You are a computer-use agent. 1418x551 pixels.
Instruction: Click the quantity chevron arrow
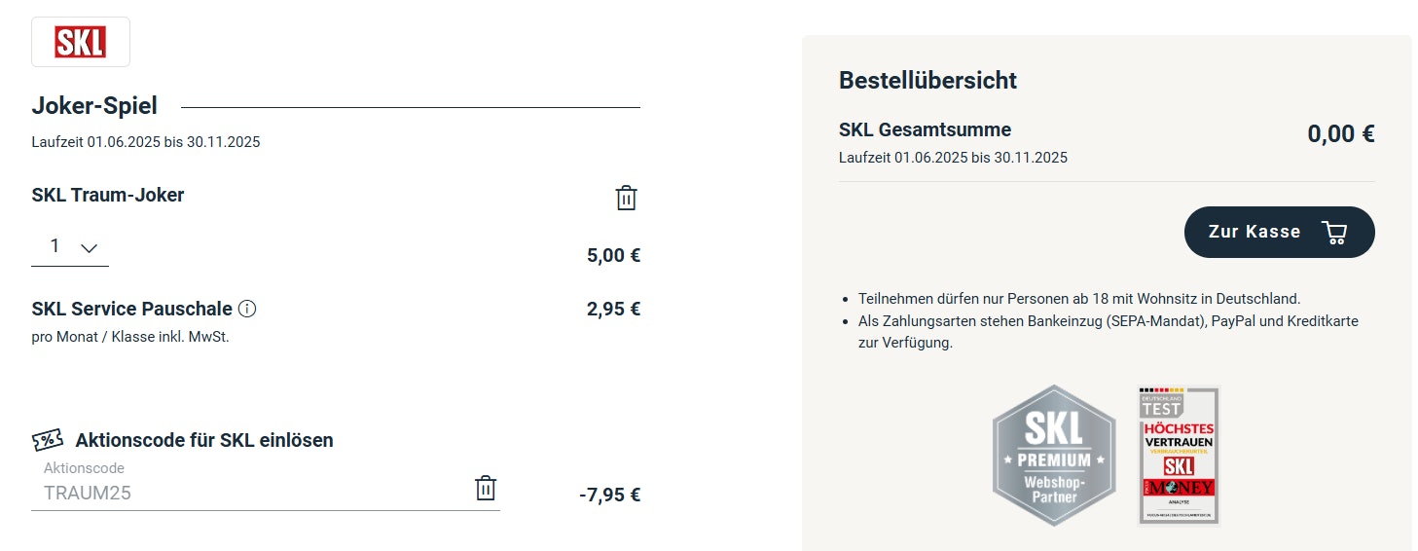(x=90, y=248)
